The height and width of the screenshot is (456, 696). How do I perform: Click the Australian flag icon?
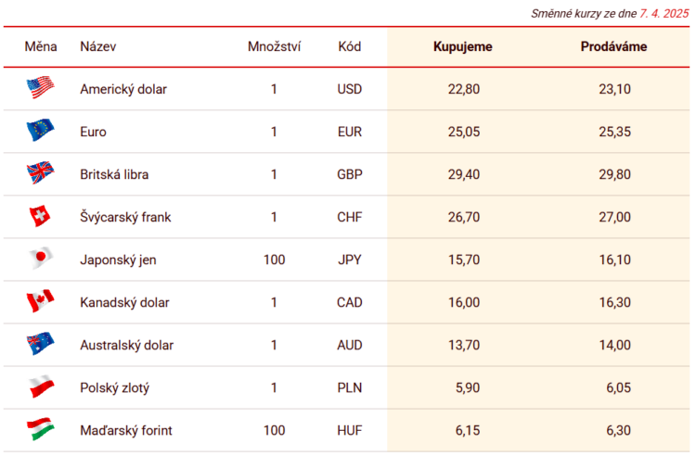[x=41, y=344]
